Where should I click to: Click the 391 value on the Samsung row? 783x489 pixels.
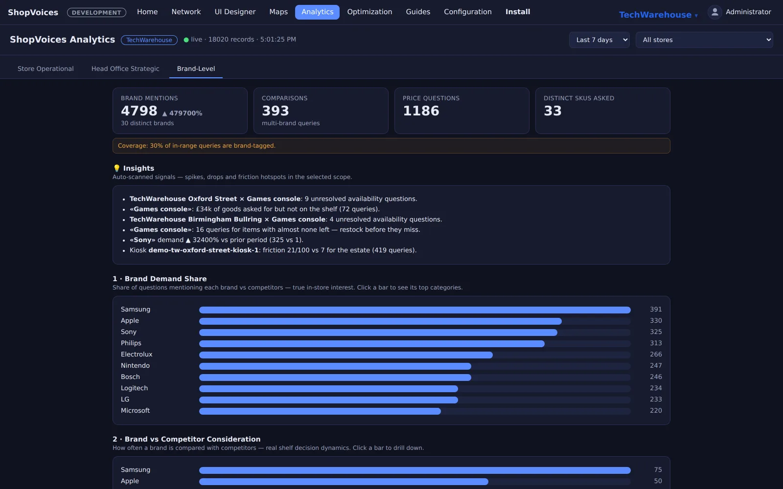pos(656,310)
